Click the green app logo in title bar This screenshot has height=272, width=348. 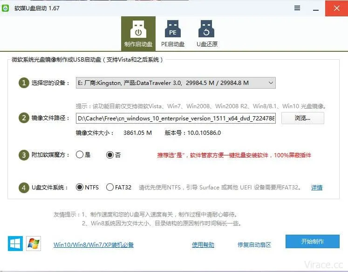point(5,8)
